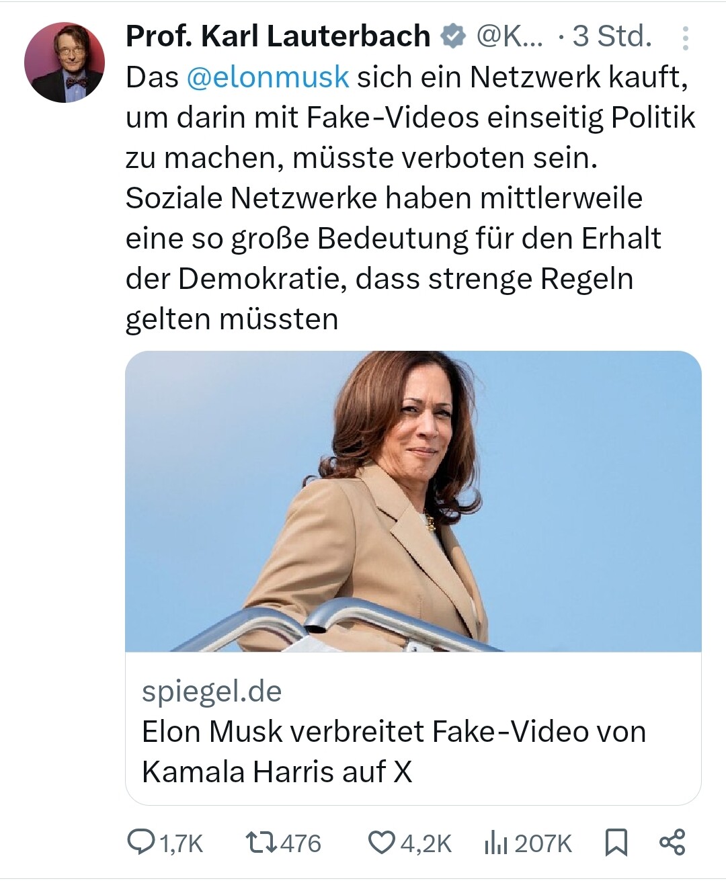Image resolution: width=726 pixels, height=881 pixels.
Task: Click the 207K views count
Action: click(542, 843)
